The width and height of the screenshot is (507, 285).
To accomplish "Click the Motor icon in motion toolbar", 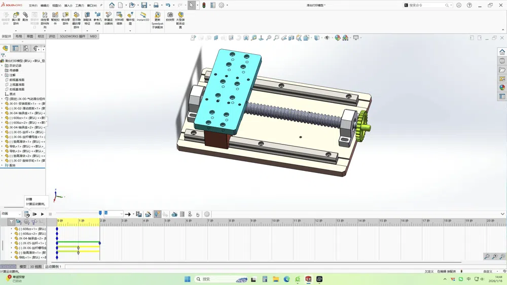I will (174, 214).
